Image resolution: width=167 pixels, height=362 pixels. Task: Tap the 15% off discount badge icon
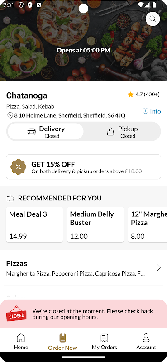pyautogui.click(x=18, y=167)
